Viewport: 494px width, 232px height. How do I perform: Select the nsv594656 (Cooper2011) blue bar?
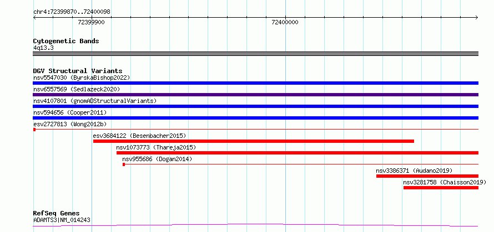point(255,118)
